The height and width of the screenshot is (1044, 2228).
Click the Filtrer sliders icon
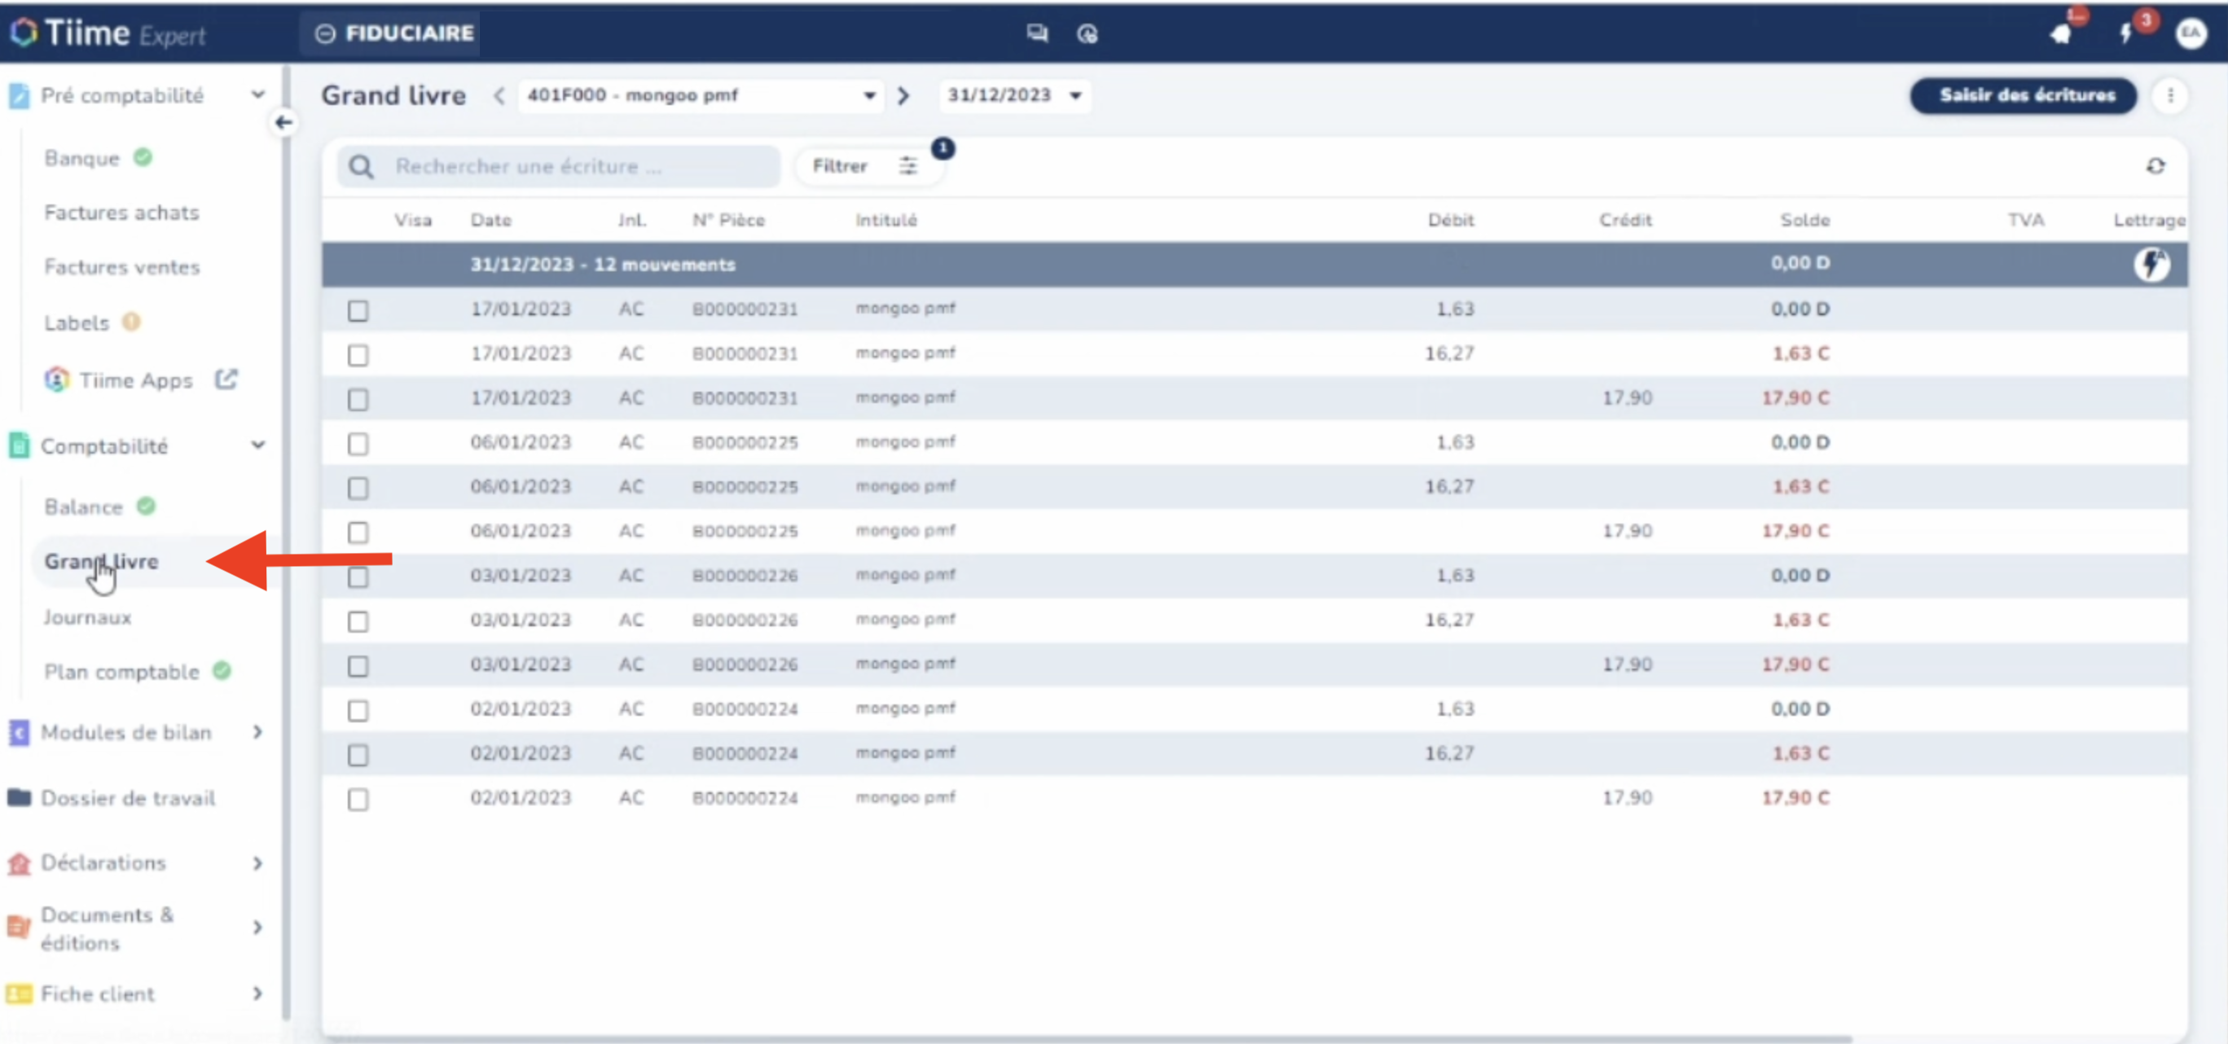907,165
